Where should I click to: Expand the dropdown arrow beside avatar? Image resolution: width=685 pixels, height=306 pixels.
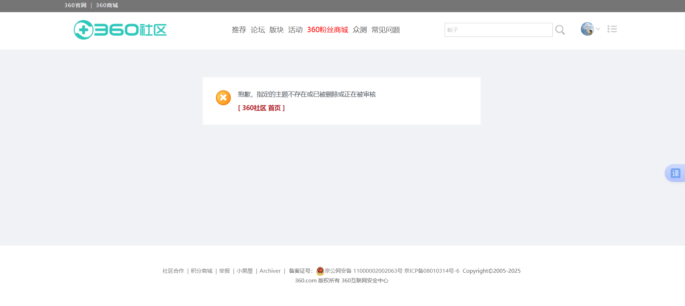click(598, 29)
